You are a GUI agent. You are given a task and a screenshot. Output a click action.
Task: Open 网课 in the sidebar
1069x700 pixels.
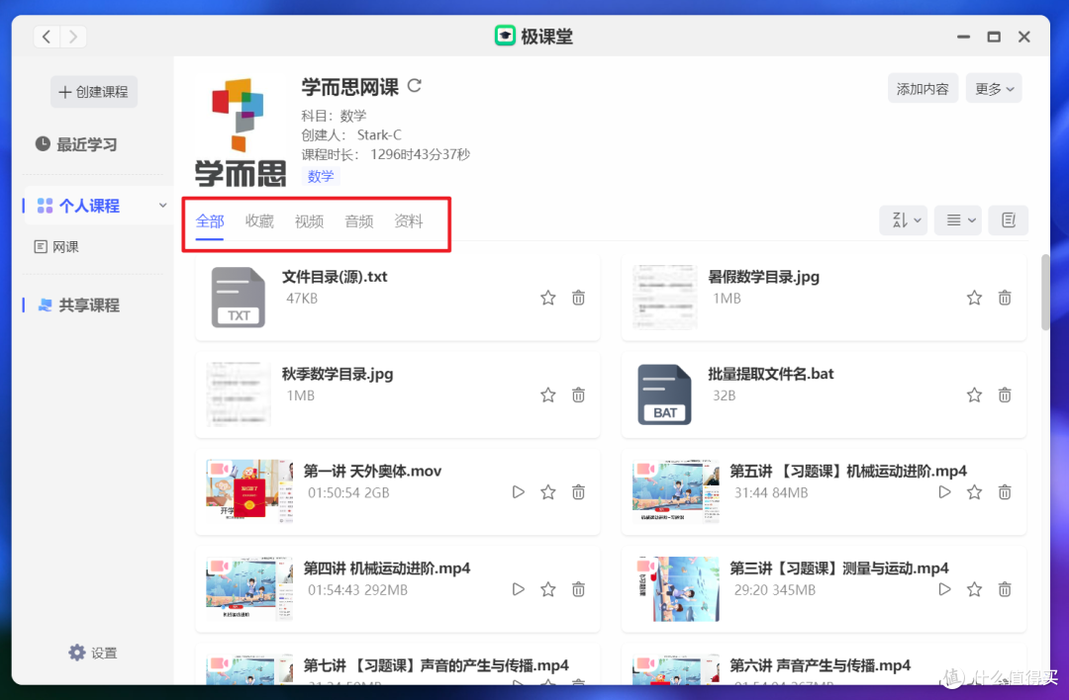click(56, 246)
